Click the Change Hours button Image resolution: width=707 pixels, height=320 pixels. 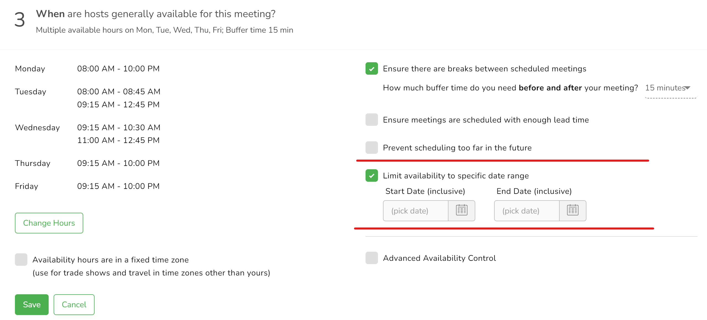[x=49, y=223]
